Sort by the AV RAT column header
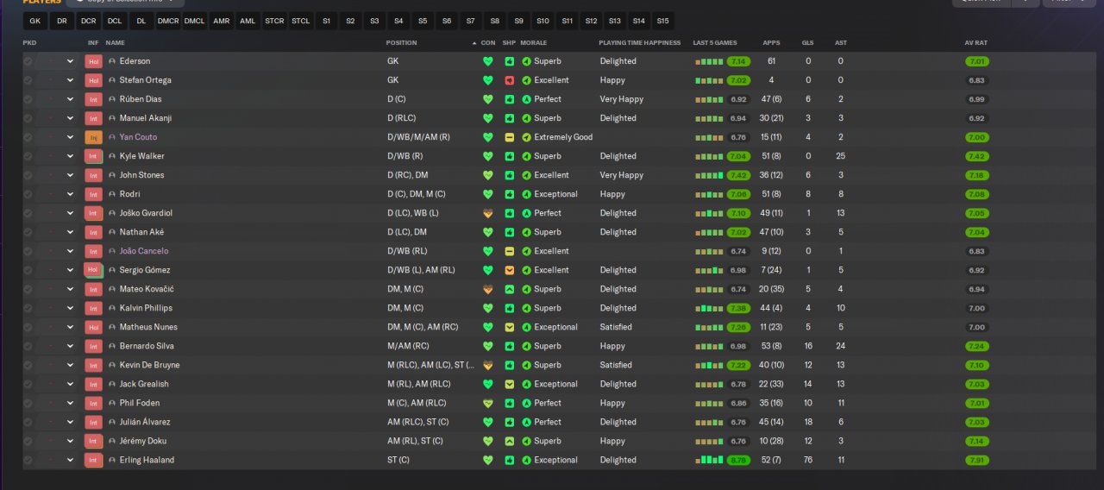 coord(976,42)
